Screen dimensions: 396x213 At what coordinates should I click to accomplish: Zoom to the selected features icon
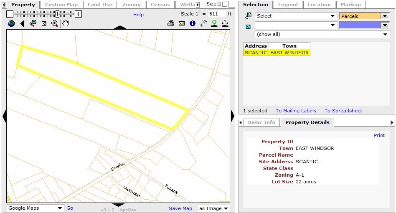33,23
